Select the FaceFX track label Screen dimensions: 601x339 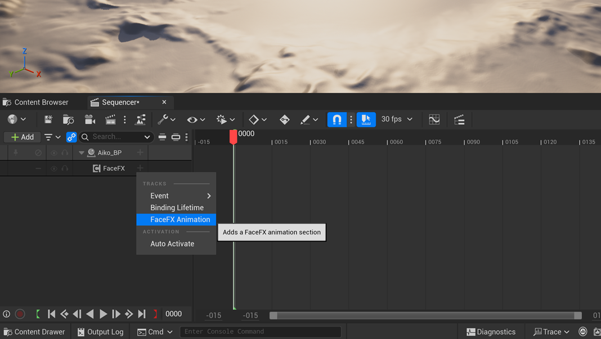coord(114,168)
